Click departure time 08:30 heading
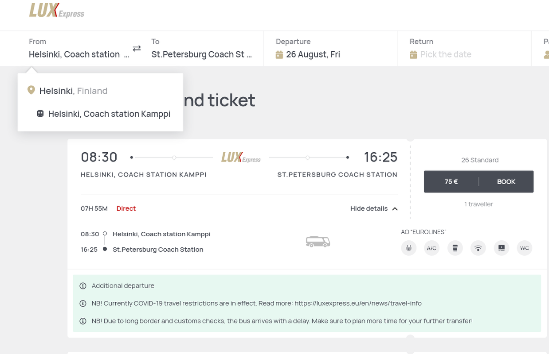 pos(99,157)
